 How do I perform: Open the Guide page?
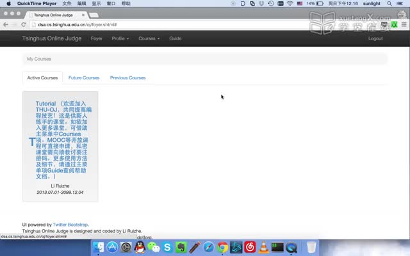pyautogui.click(x=175, y=38)
